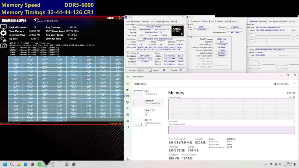
Task: Click the Windows Start button
Action: click(4, 164)
